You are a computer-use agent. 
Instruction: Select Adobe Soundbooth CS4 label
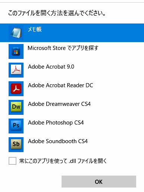tap(58, 141)
